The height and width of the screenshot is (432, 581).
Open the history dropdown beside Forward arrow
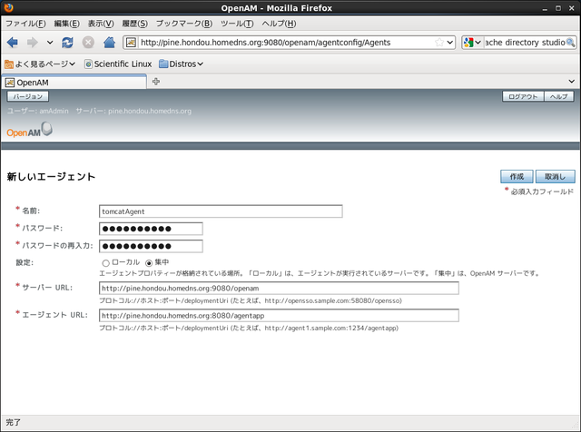tap(50, 42)
